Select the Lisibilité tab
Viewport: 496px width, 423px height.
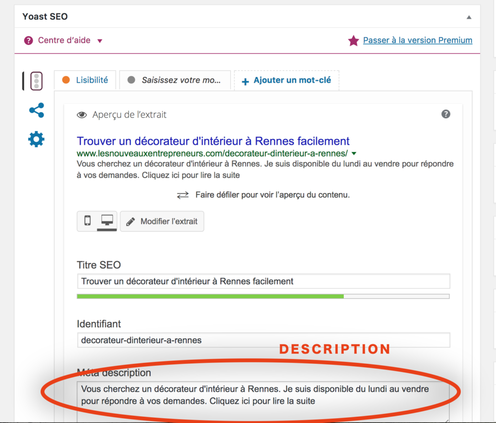click(85, 80)
